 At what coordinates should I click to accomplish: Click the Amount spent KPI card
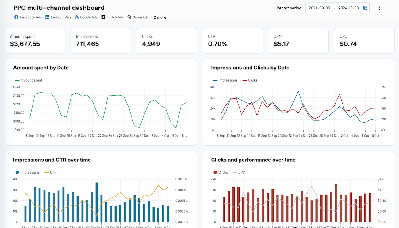(34, 41)
